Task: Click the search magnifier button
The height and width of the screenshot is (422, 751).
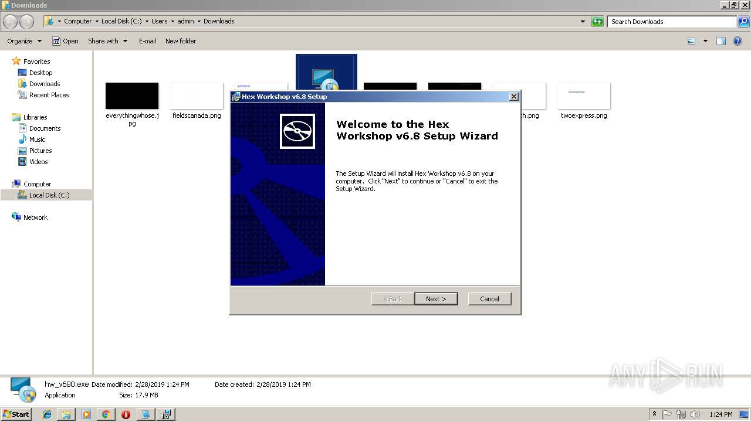Action: [x=743, y=22]
